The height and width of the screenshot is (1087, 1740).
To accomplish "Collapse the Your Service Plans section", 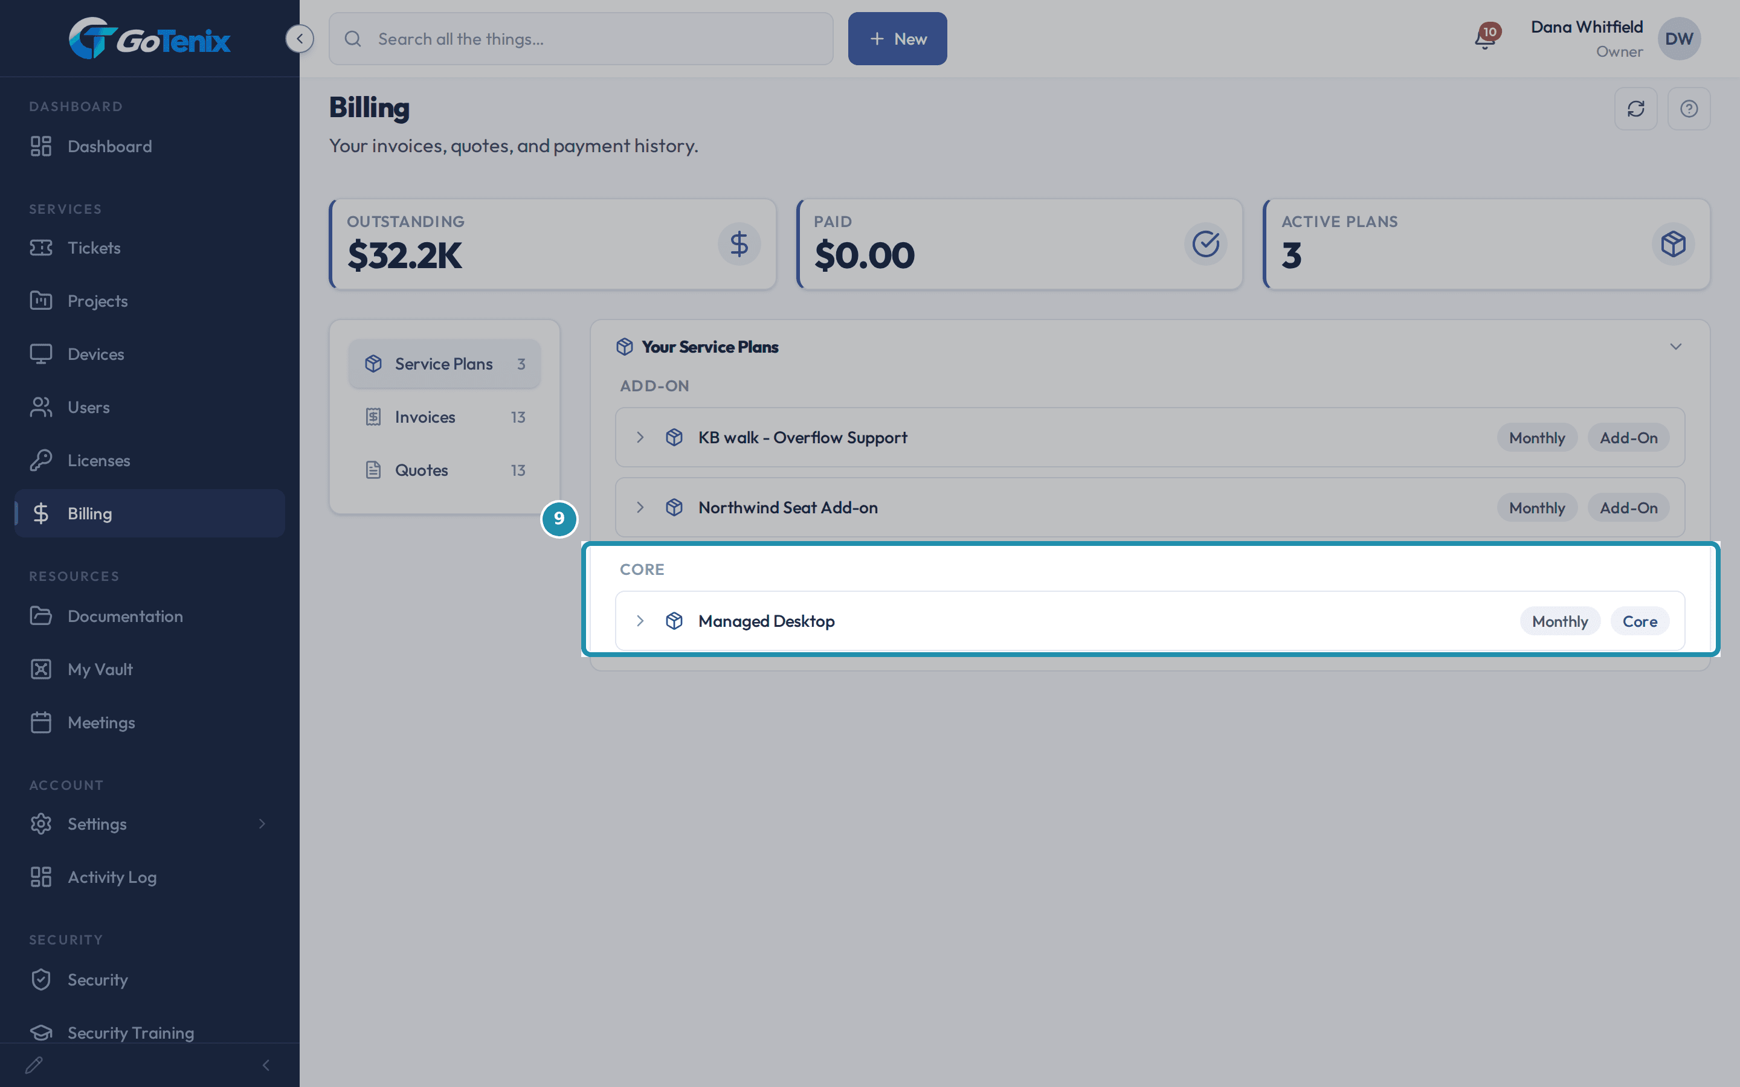I will (x=1675, y=347).
